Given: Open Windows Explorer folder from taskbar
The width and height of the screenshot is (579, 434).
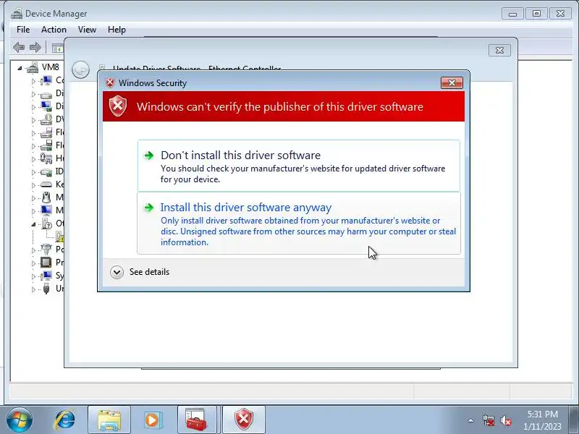Looking at the screenshot, I should pos(109,420).
